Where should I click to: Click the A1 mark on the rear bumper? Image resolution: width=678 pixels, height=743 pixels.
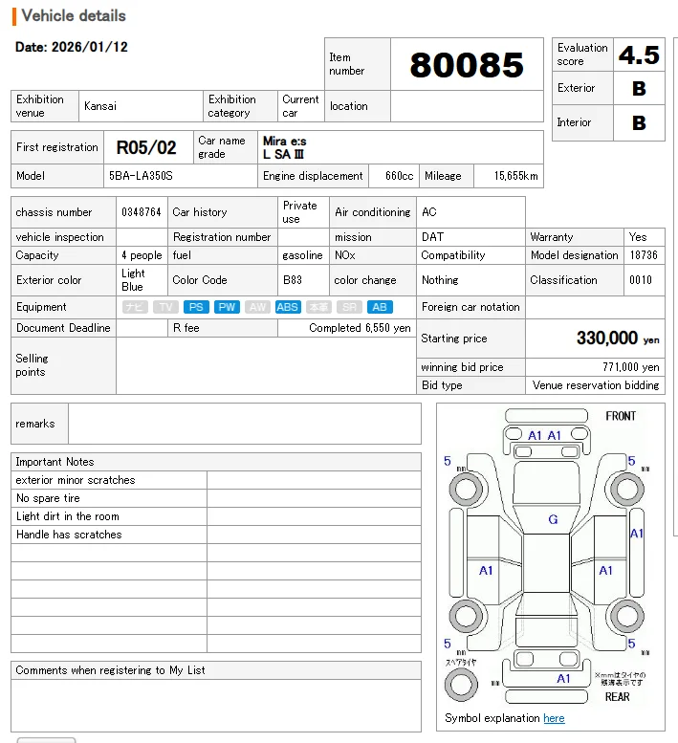click(563, 679)
